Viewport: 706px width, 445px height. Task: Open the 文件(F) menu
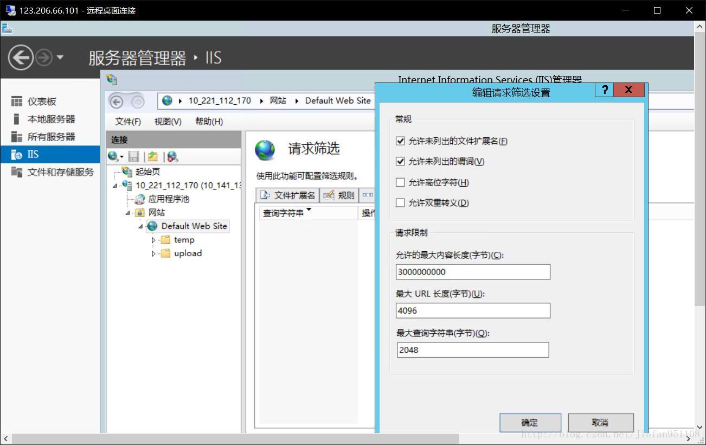128,121
